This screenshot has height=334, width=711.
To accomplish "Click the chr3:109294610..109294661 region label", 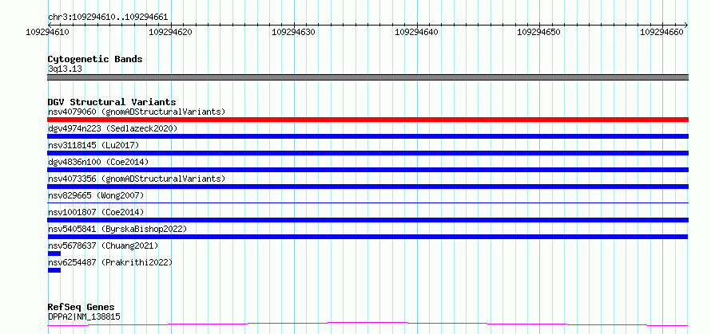I will click(108, 18).
